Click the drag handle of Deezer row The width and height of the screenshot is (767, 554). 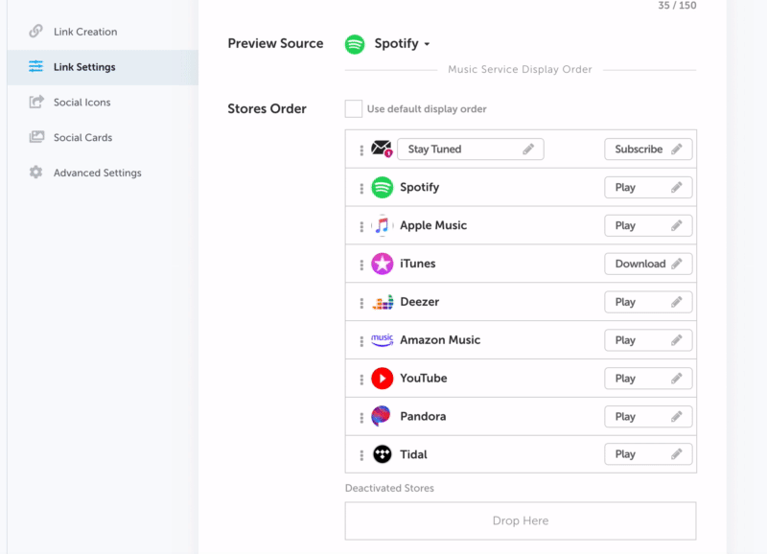click(361, 303)
